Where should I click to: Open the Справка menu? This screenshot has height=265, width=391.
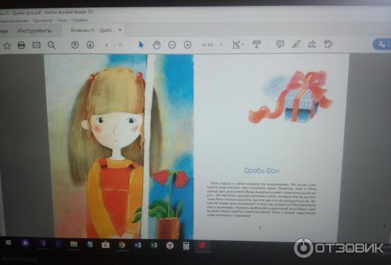[80, 20]
